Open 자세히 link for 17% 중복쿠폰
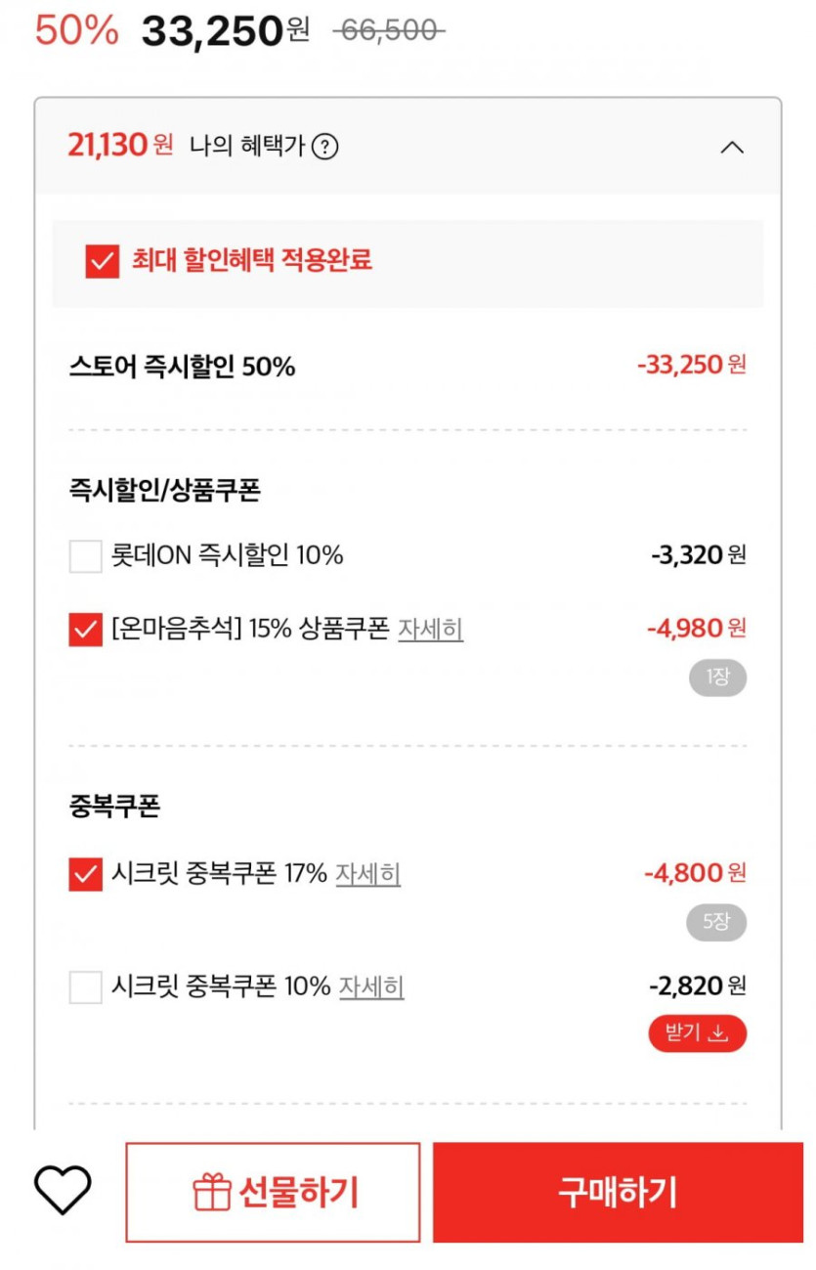 point(367,874)
